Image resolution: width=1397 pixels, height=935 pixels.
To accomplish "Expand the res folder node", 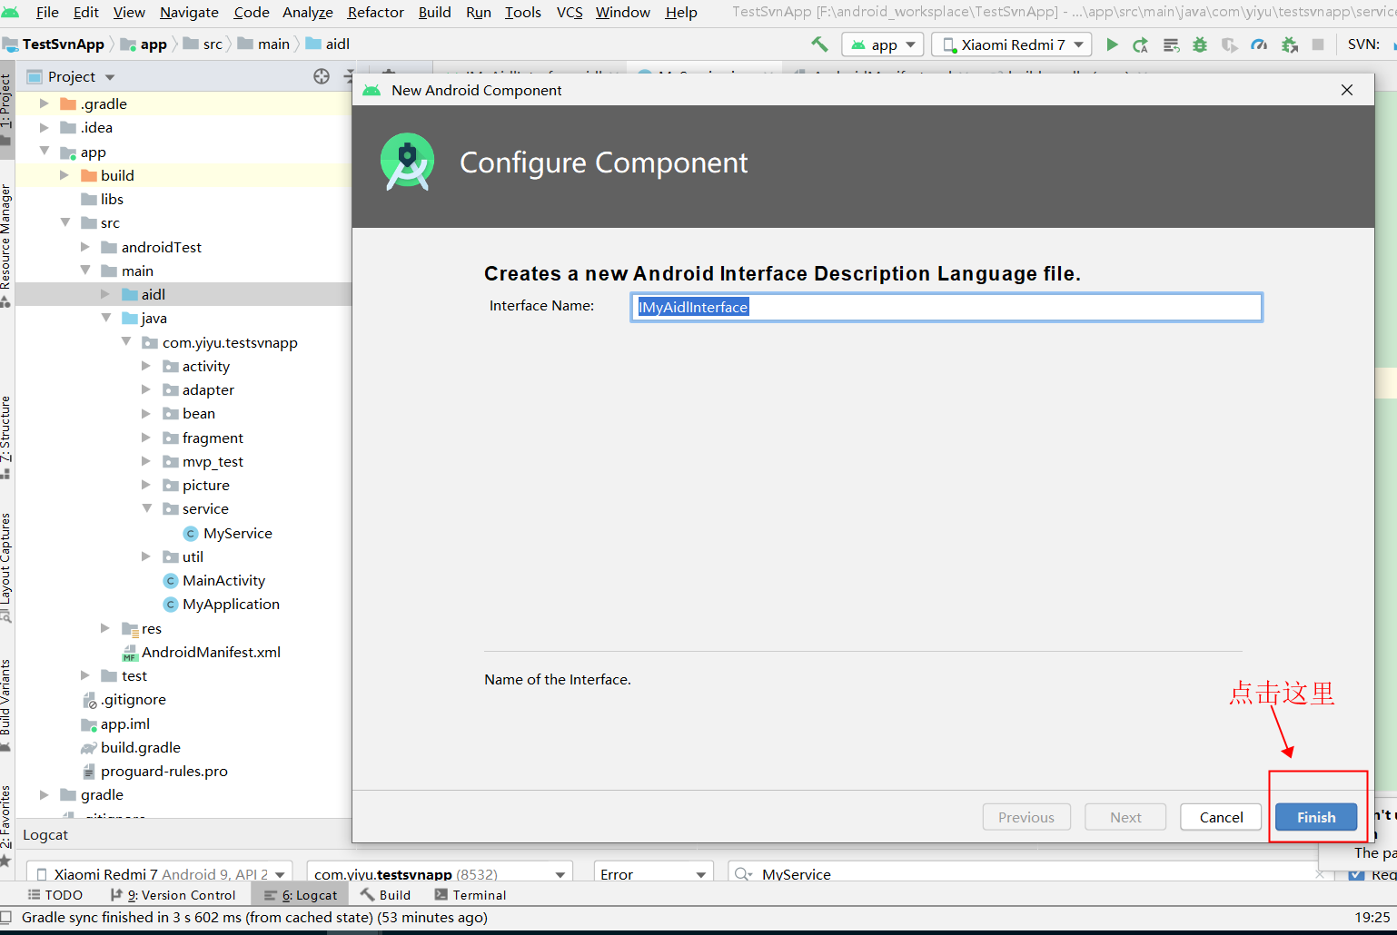I will point(105,628).
